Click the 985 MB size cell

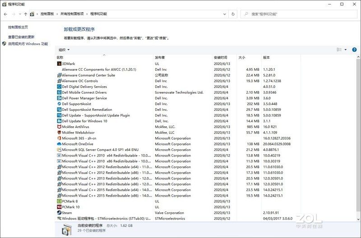pos(253,127)
